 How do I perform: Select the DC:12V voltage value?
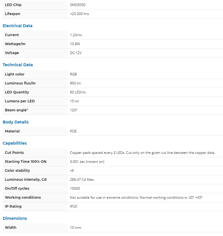(76, 53)
